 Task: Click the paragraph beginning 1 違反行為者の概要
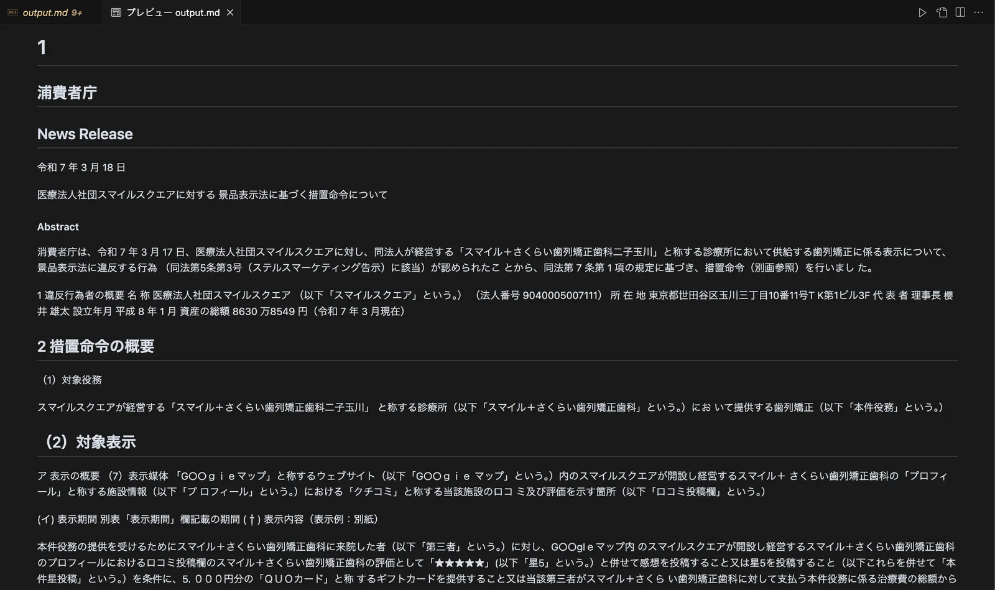[x=495, y=303]
